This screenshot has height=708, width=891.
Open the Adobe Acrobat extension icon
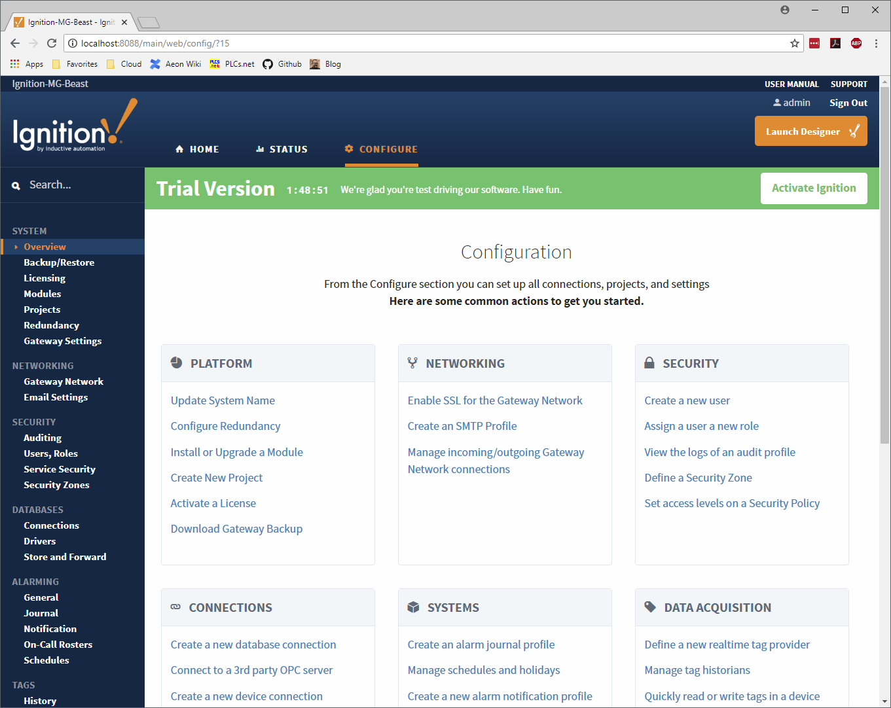click(x=835, y=43)
